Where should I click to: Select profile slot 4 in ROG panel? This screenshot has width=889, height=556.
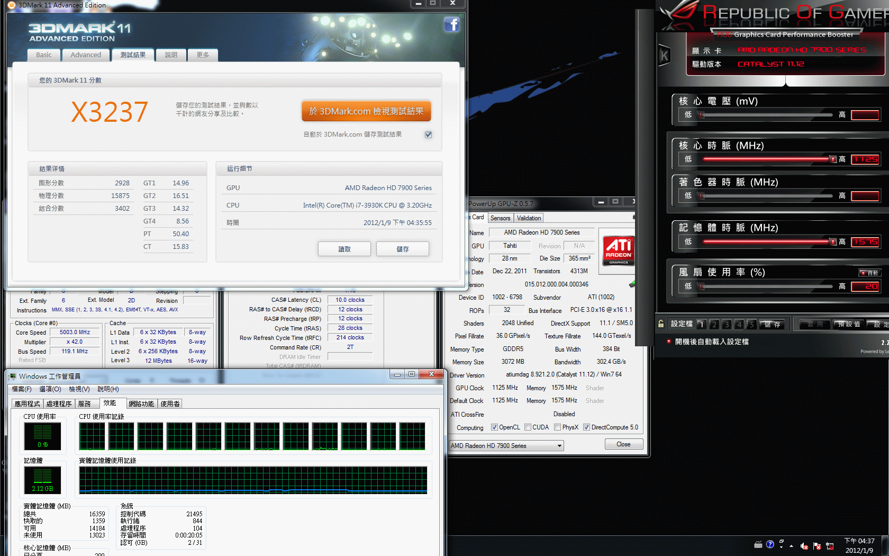pos(739,324)
